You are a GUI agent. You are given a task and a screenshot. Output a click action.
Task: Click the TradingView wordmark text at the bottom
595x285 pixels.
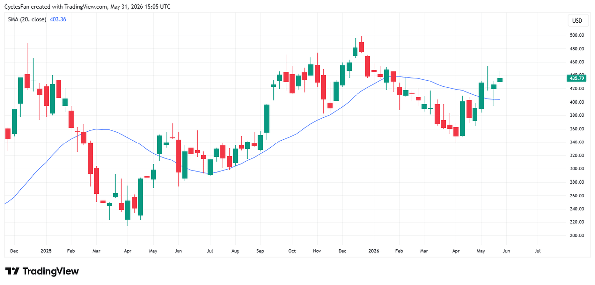51,271
